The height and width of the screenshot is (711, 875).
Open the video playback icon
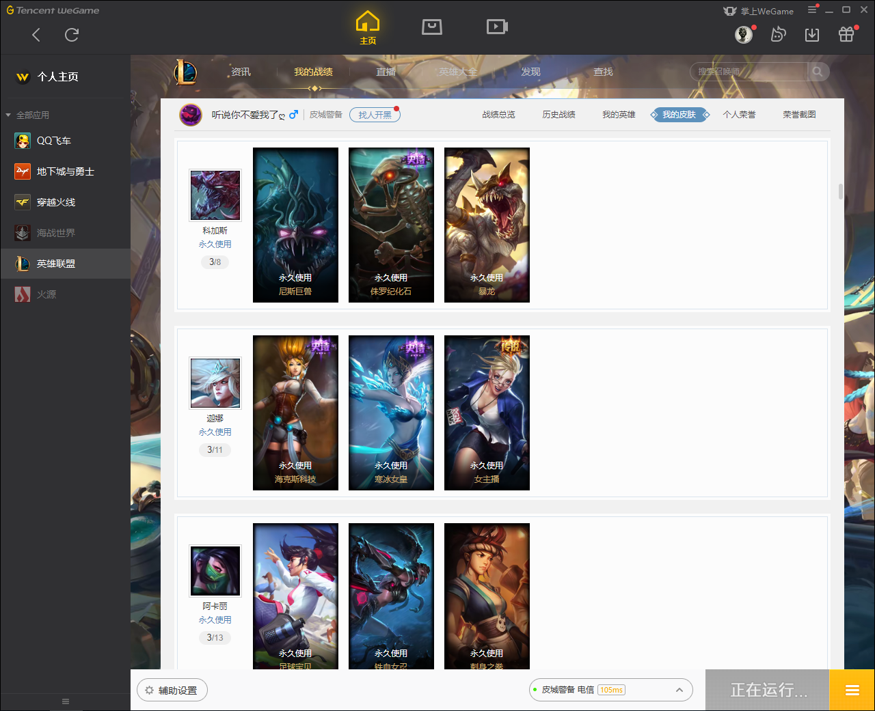497,27
